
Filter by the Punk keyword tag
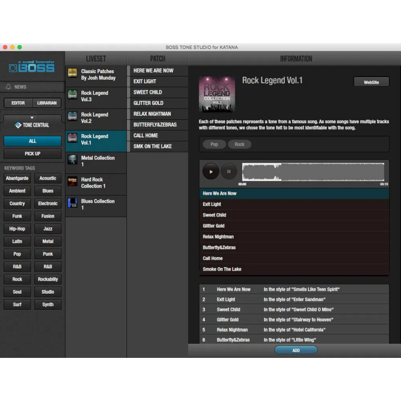pos(48,254)
